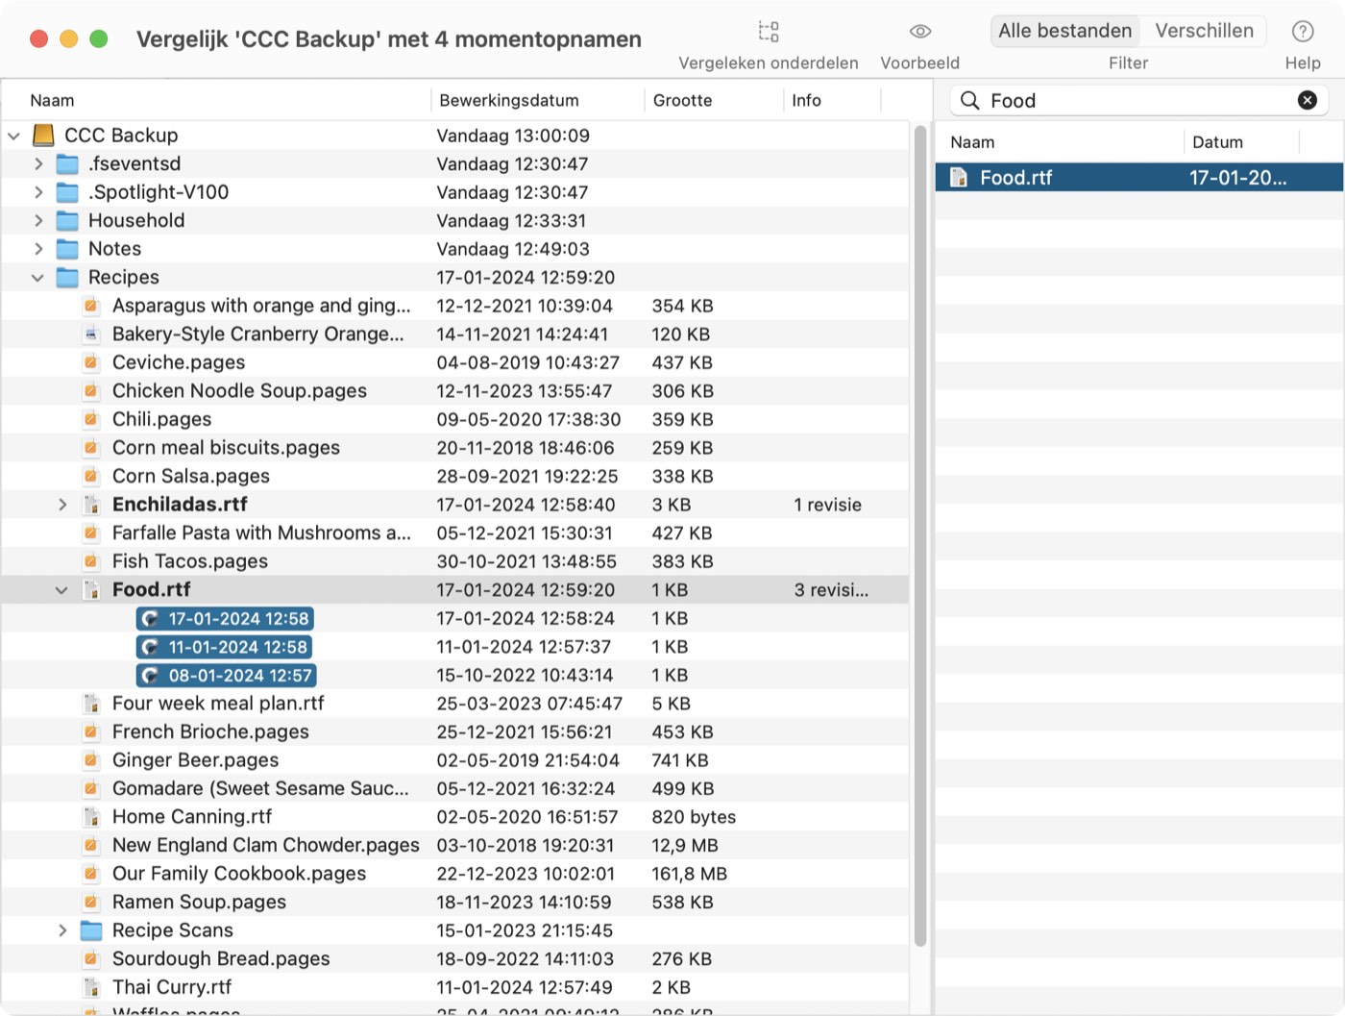1345x1016 pixels.
Task: Select the Thai Curry.rtf row
Action: pos(455,987)
